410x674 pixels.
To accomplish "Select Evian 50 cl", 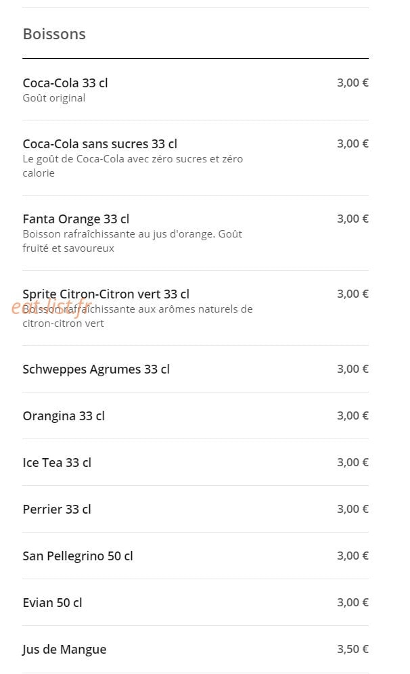I will point(196,603).
